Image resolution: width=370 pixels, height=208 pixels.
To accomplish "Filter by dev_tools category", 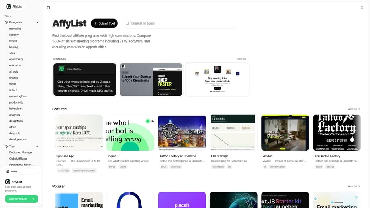I will point(15,133).
